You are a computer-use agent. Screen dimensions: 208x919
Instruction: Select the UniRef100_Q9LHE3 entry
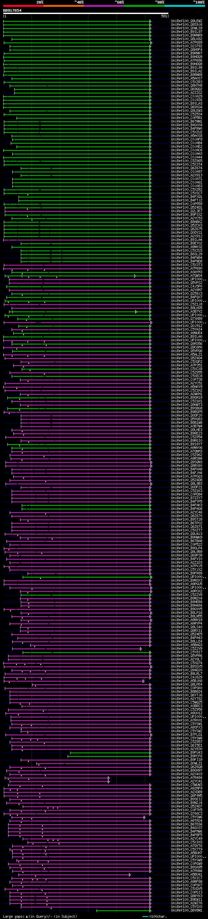tap(187, 430)
